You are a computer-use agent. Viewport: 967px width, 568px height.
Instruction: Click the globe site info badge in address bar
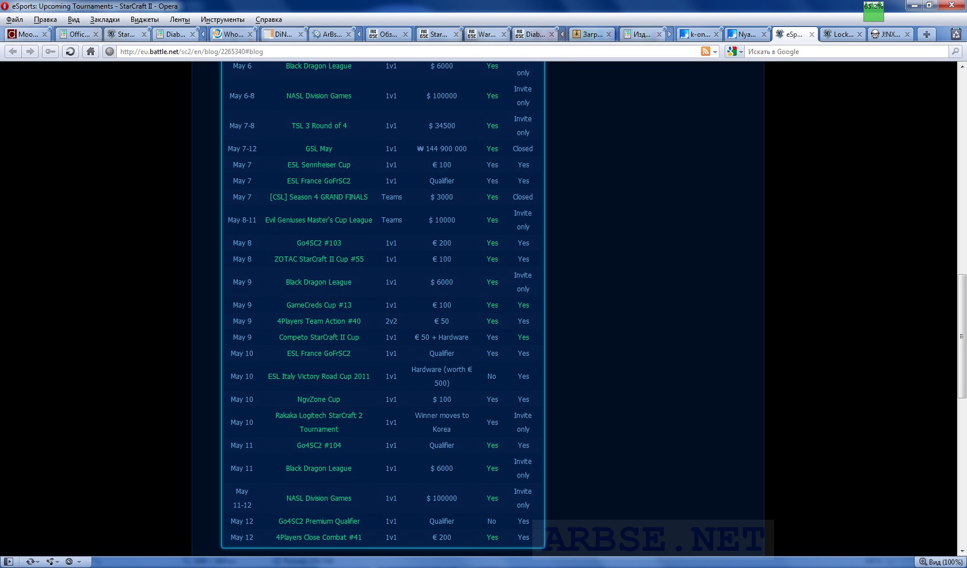point(109,52)
